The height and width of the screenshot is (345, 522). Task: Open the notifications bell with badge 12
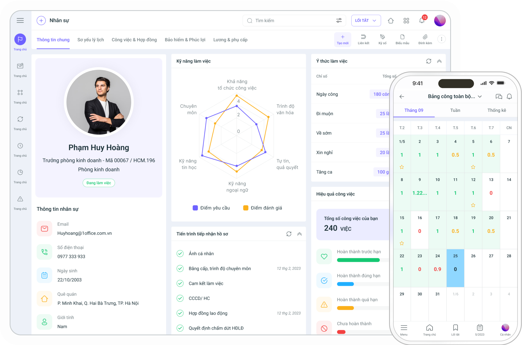coord(422,21)
